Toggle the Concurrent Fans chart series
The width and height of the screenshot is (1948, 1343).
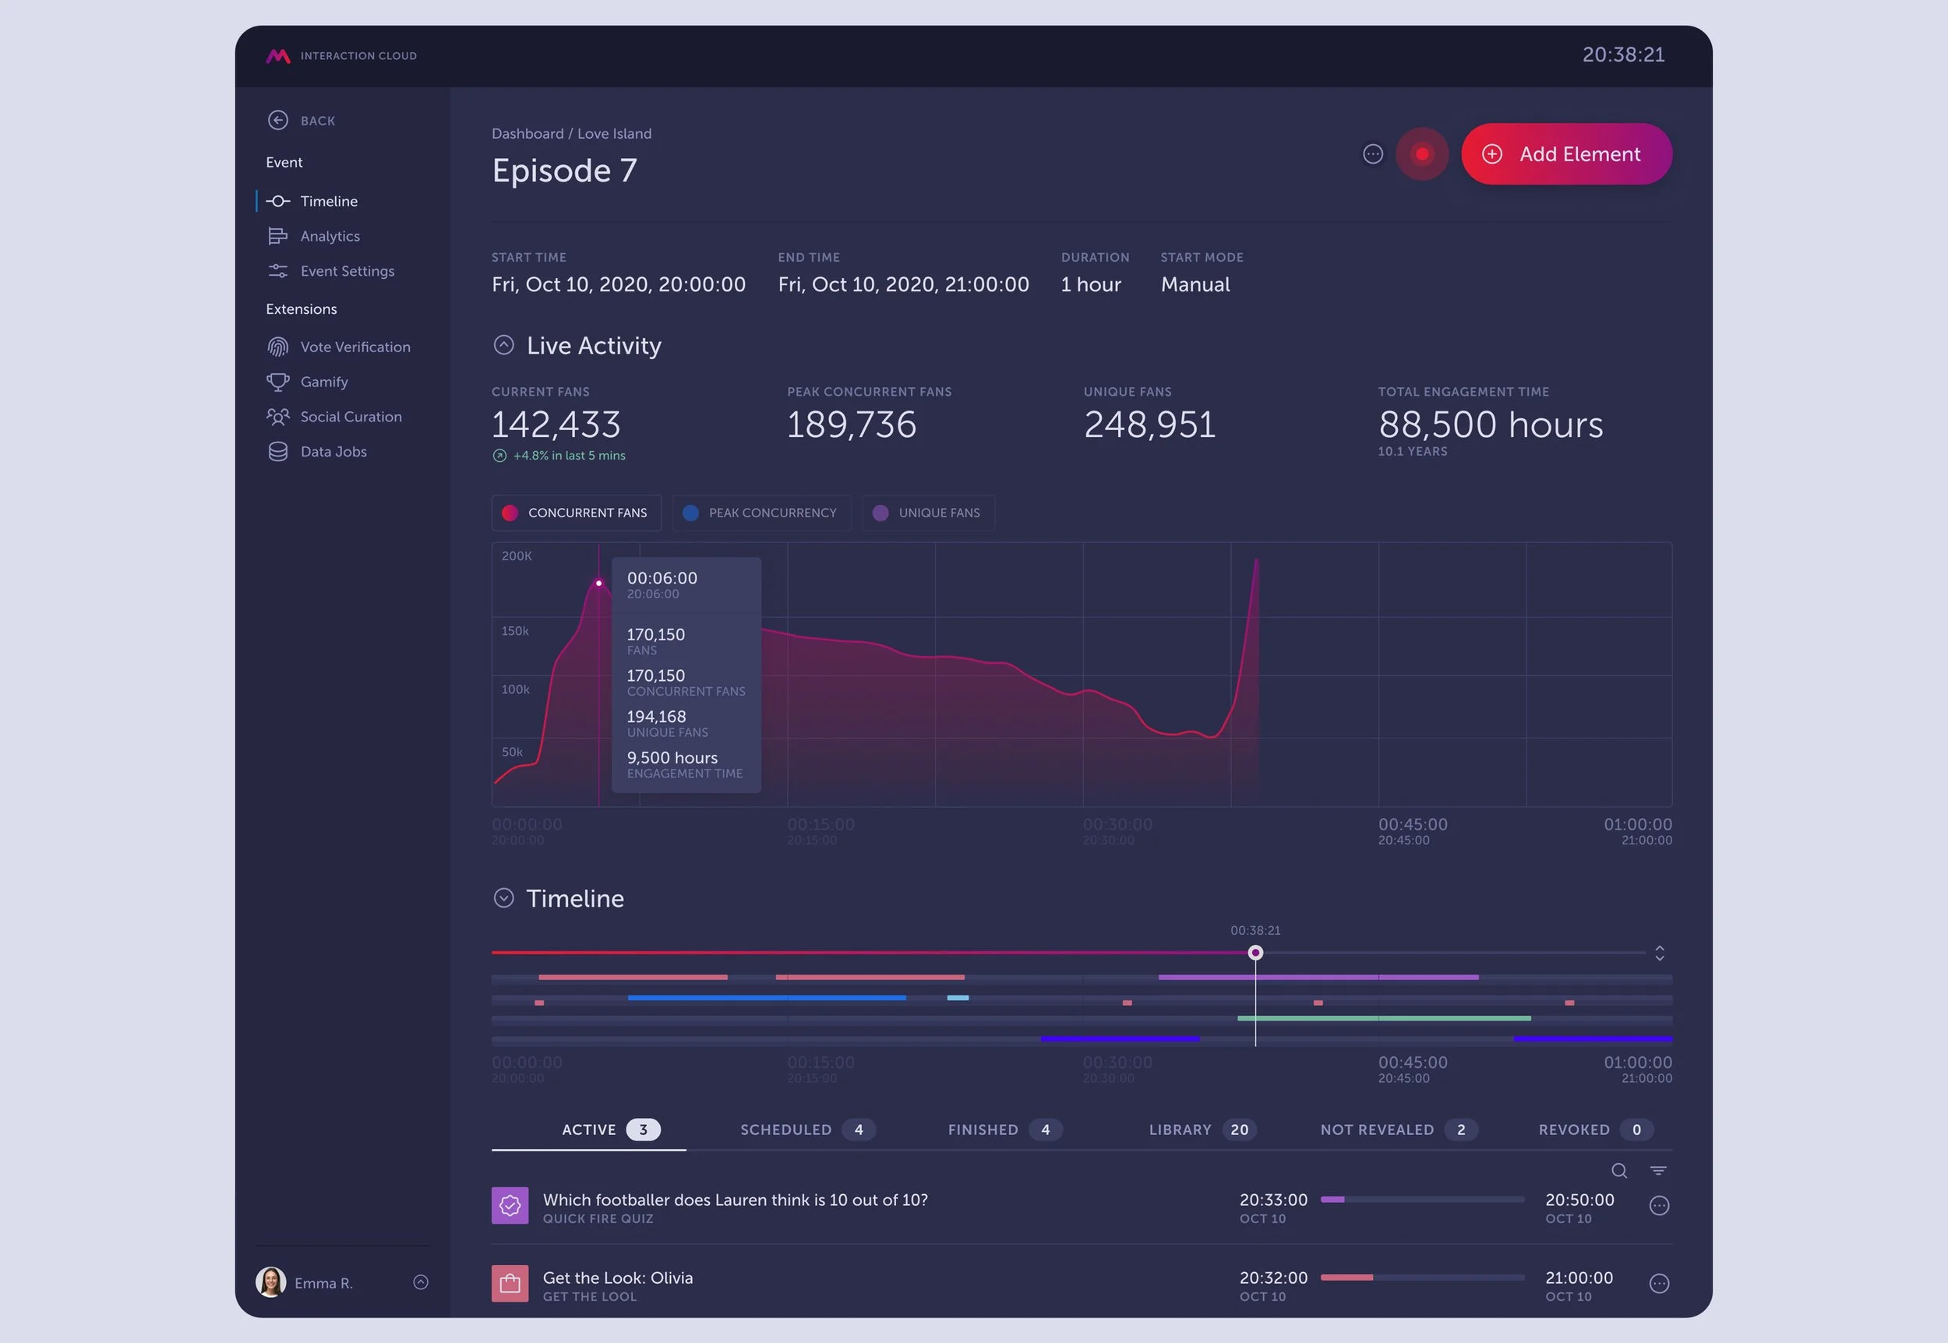(x=577, y=513)
